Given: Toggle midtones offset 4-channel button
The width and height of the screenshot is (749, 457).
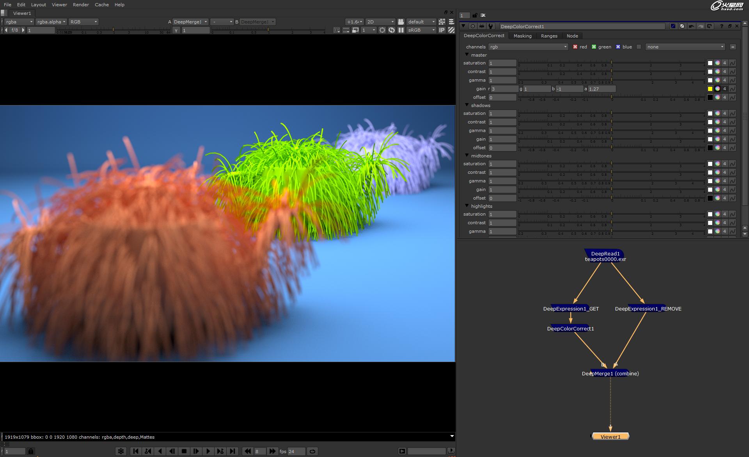Looking at the screenshot, I should (724, 198).
